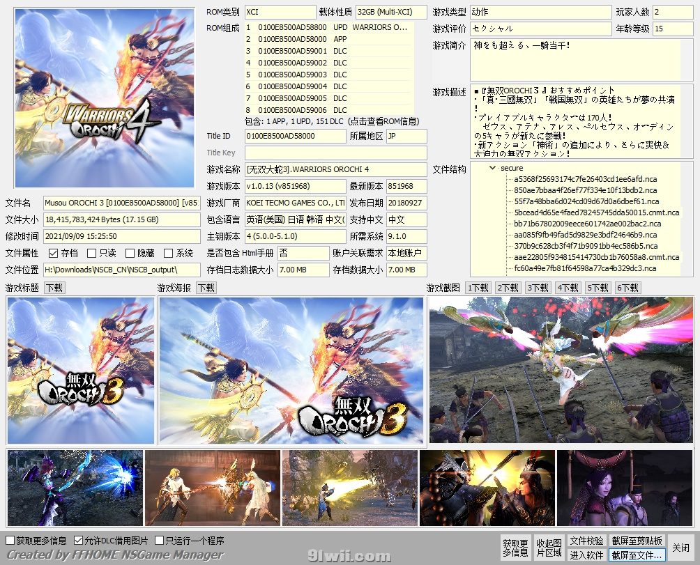This screenshot has width=700, height=565.
Task: Open the small screenshot with yellow energy beam
Action: click(349, 488)
